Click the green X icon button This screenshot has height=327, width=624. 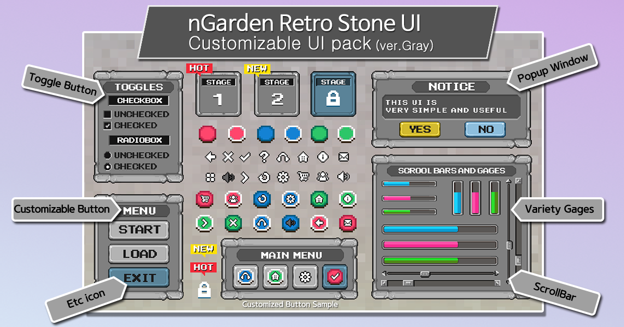pos(233,224)
